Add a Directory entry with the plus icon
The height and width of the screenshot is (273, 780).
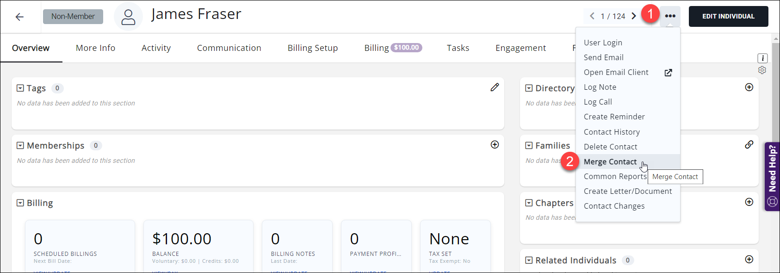tap(749, 87)
